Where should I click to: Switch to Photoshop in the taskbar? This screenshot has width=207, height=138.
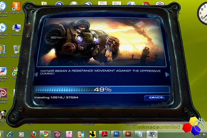click(116, 134)
